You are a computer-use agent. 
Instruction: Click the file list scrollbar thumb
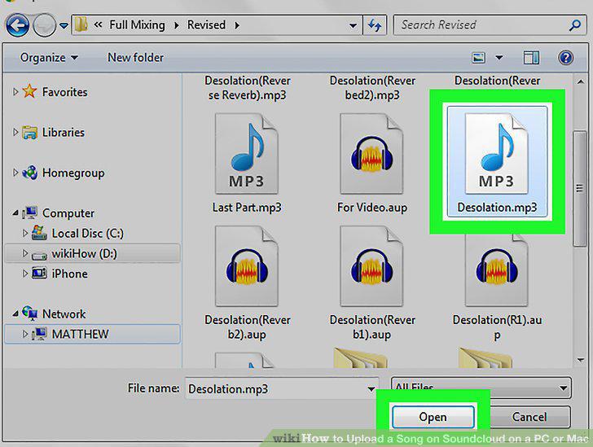579,188
